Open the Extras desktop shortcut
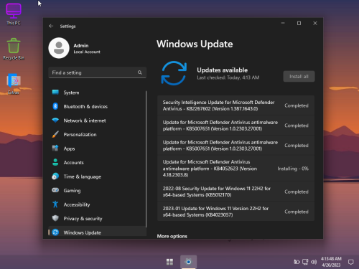 pyautogui.click(x=14, y=84)
